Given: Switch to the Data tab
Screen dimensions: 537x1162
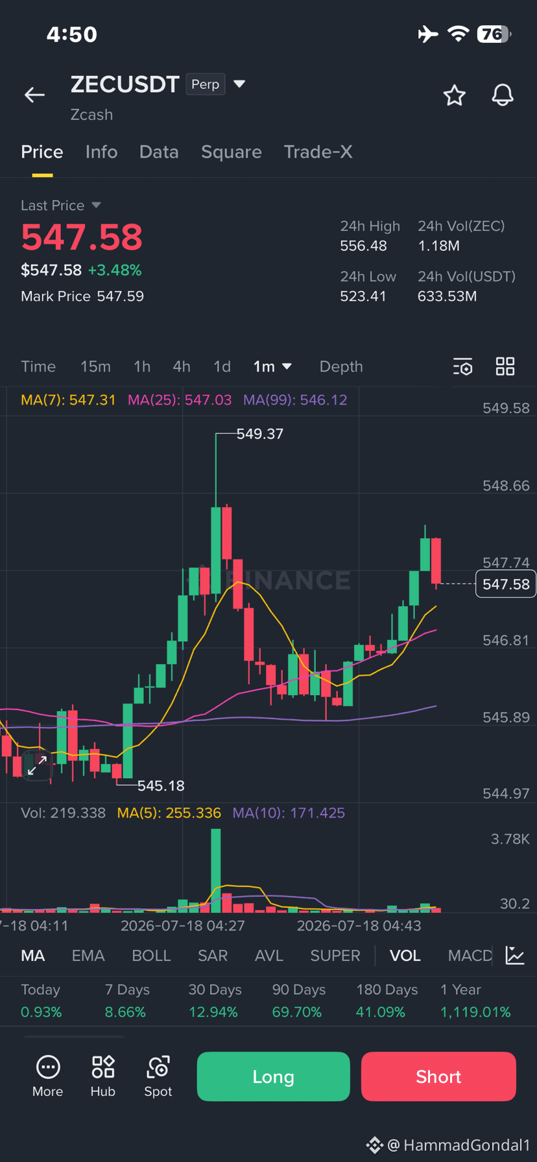Looking at the screenshot, I should tap(159, 152).
